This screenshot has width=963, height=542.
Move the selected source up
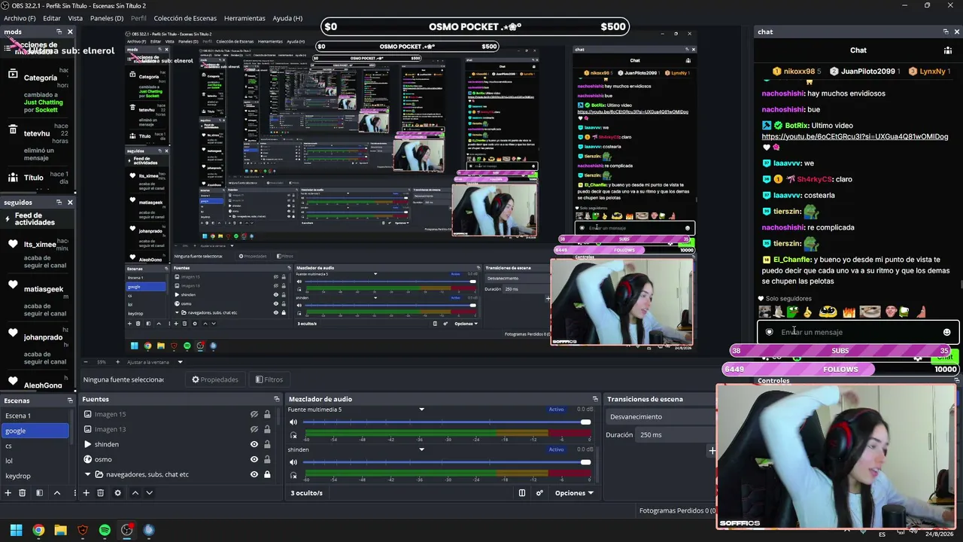(135, 493)
